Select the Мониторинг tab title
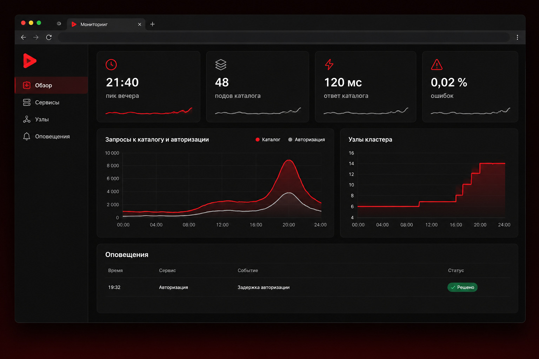The width and height of the screenshot is (539, 359). pyautogui.click(x=94, y=24)
